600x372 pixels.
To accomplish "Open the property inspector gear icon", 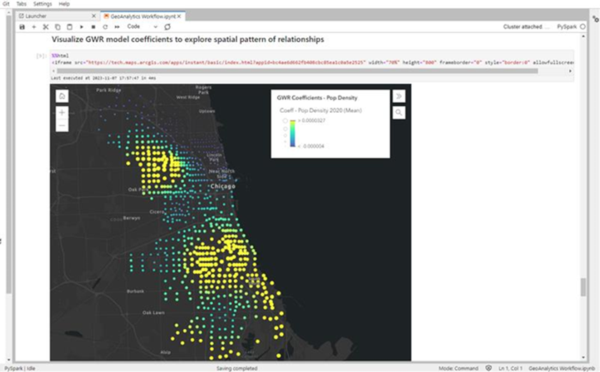I will (596, 19).
